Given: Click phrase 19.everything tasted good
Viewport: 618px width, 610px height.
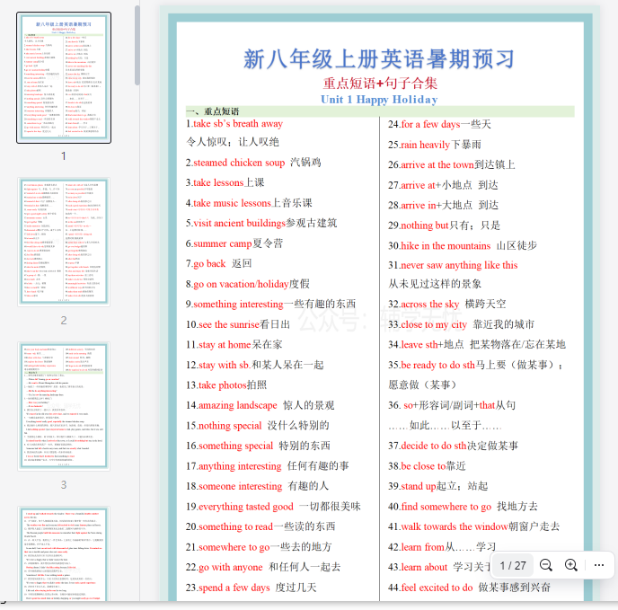Looking at the screenshot, I should tap(239, 507).
